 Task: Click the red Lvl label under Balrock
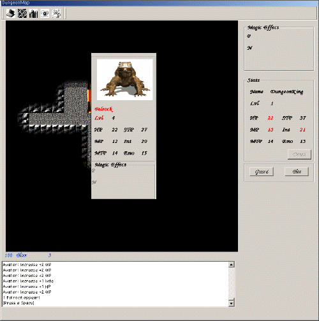pos(99,118)
